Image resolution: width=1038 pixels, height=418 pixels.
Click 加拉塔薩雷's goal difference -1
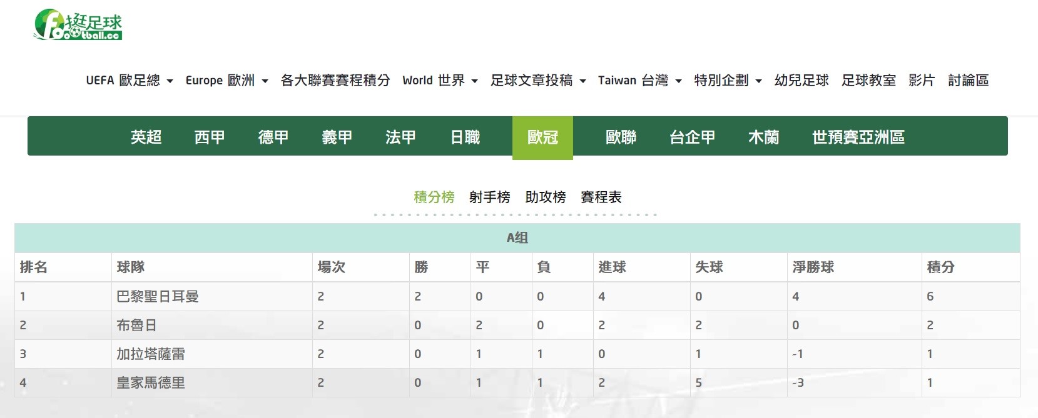[798, 354]
